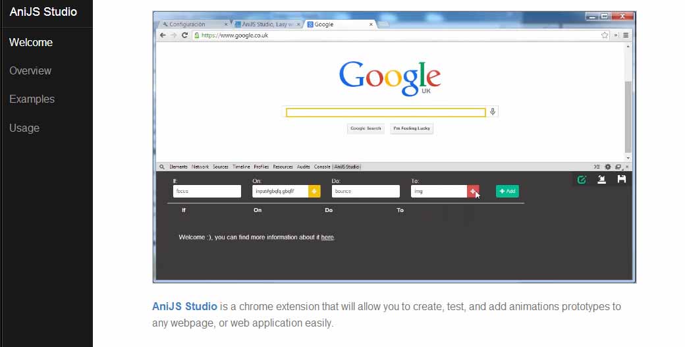
Task: Click the green padlock in the address bar
Action: coord(197,36)
